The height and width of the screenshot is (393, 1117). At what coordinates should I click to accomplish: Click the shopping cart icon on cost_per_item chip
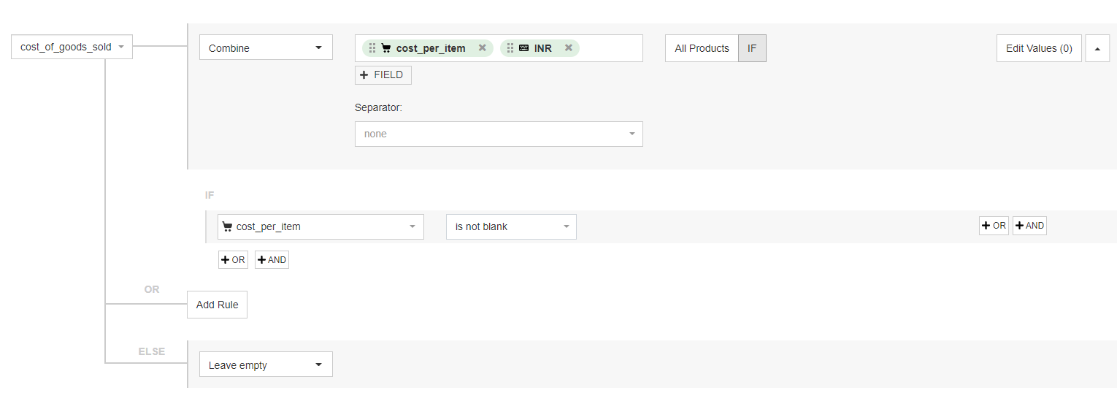[386, 48]
